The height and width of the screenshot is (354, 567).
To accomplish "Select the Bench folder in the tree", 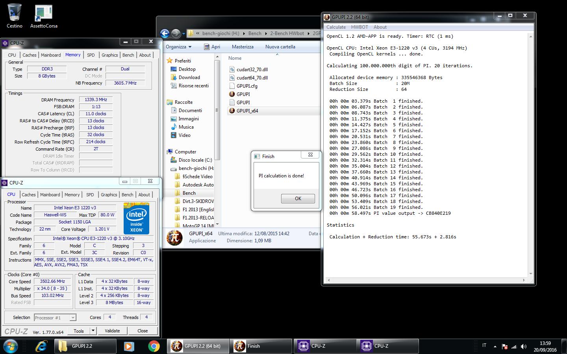I will (189, 193).
